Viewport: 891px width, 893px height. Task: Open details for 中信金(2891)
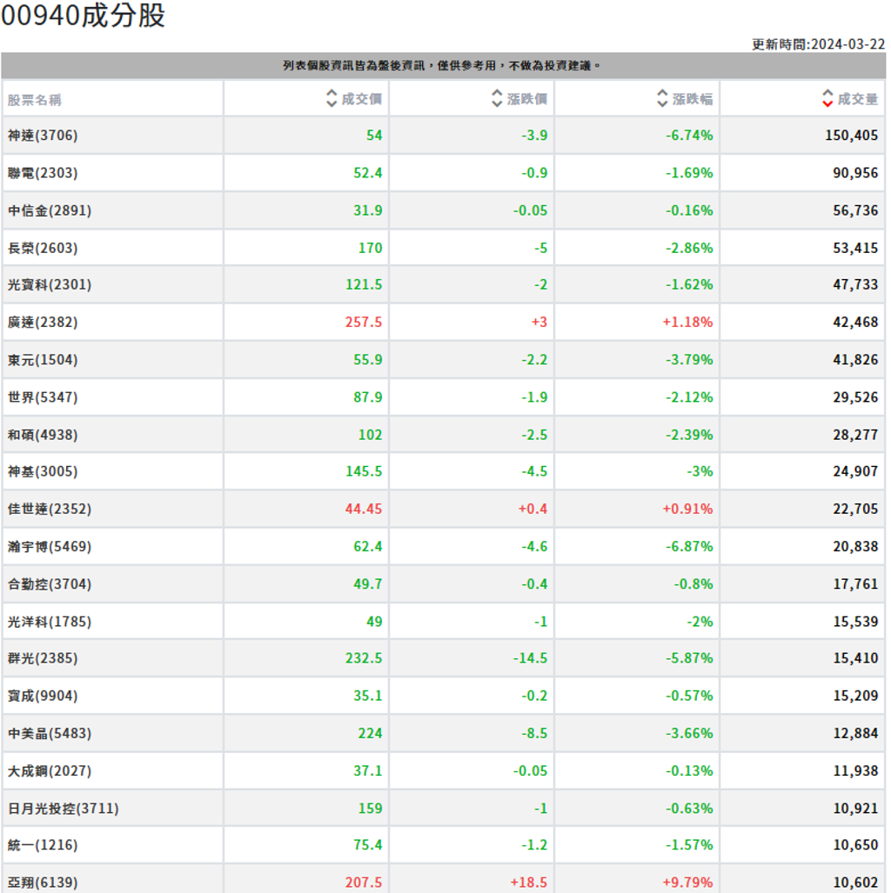[42, 210]
